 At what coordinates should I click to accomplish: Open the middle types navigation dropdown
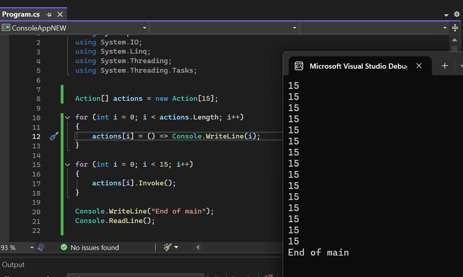click(x=294, y=28)
